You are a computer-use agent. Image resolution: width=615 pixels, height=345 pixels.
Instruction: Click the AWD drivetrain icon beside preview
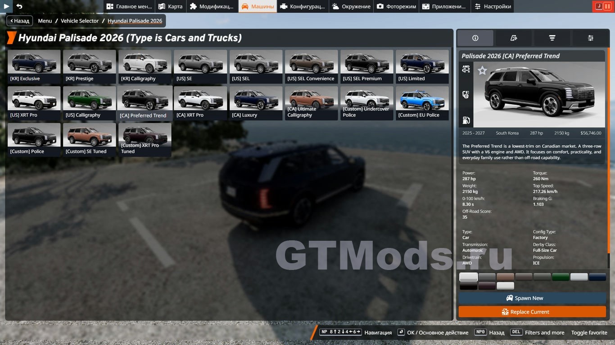(466, 69)
